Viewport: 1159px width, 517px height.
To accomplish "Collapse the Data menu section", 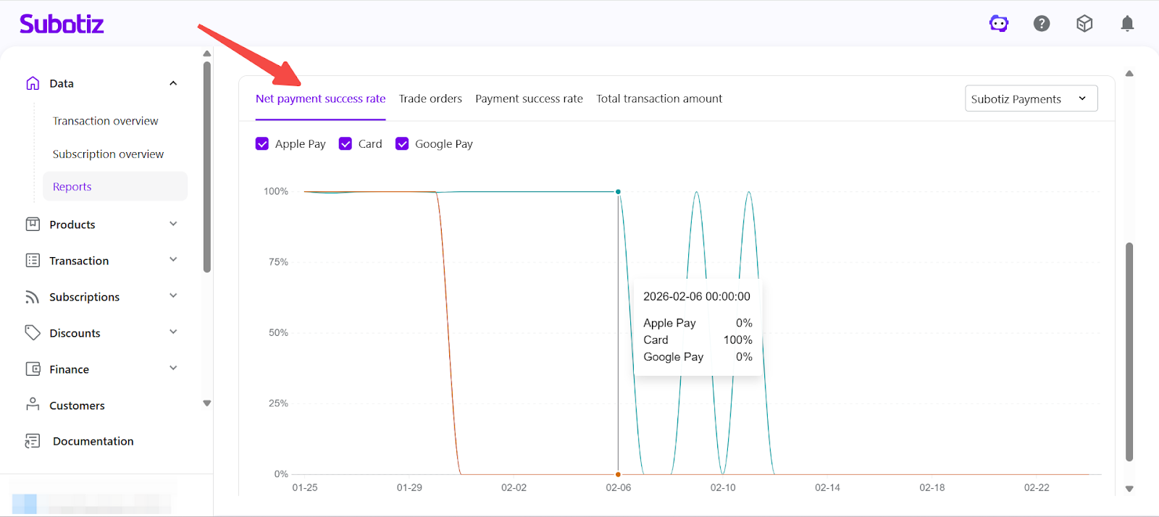I will [x=173, y=83].
